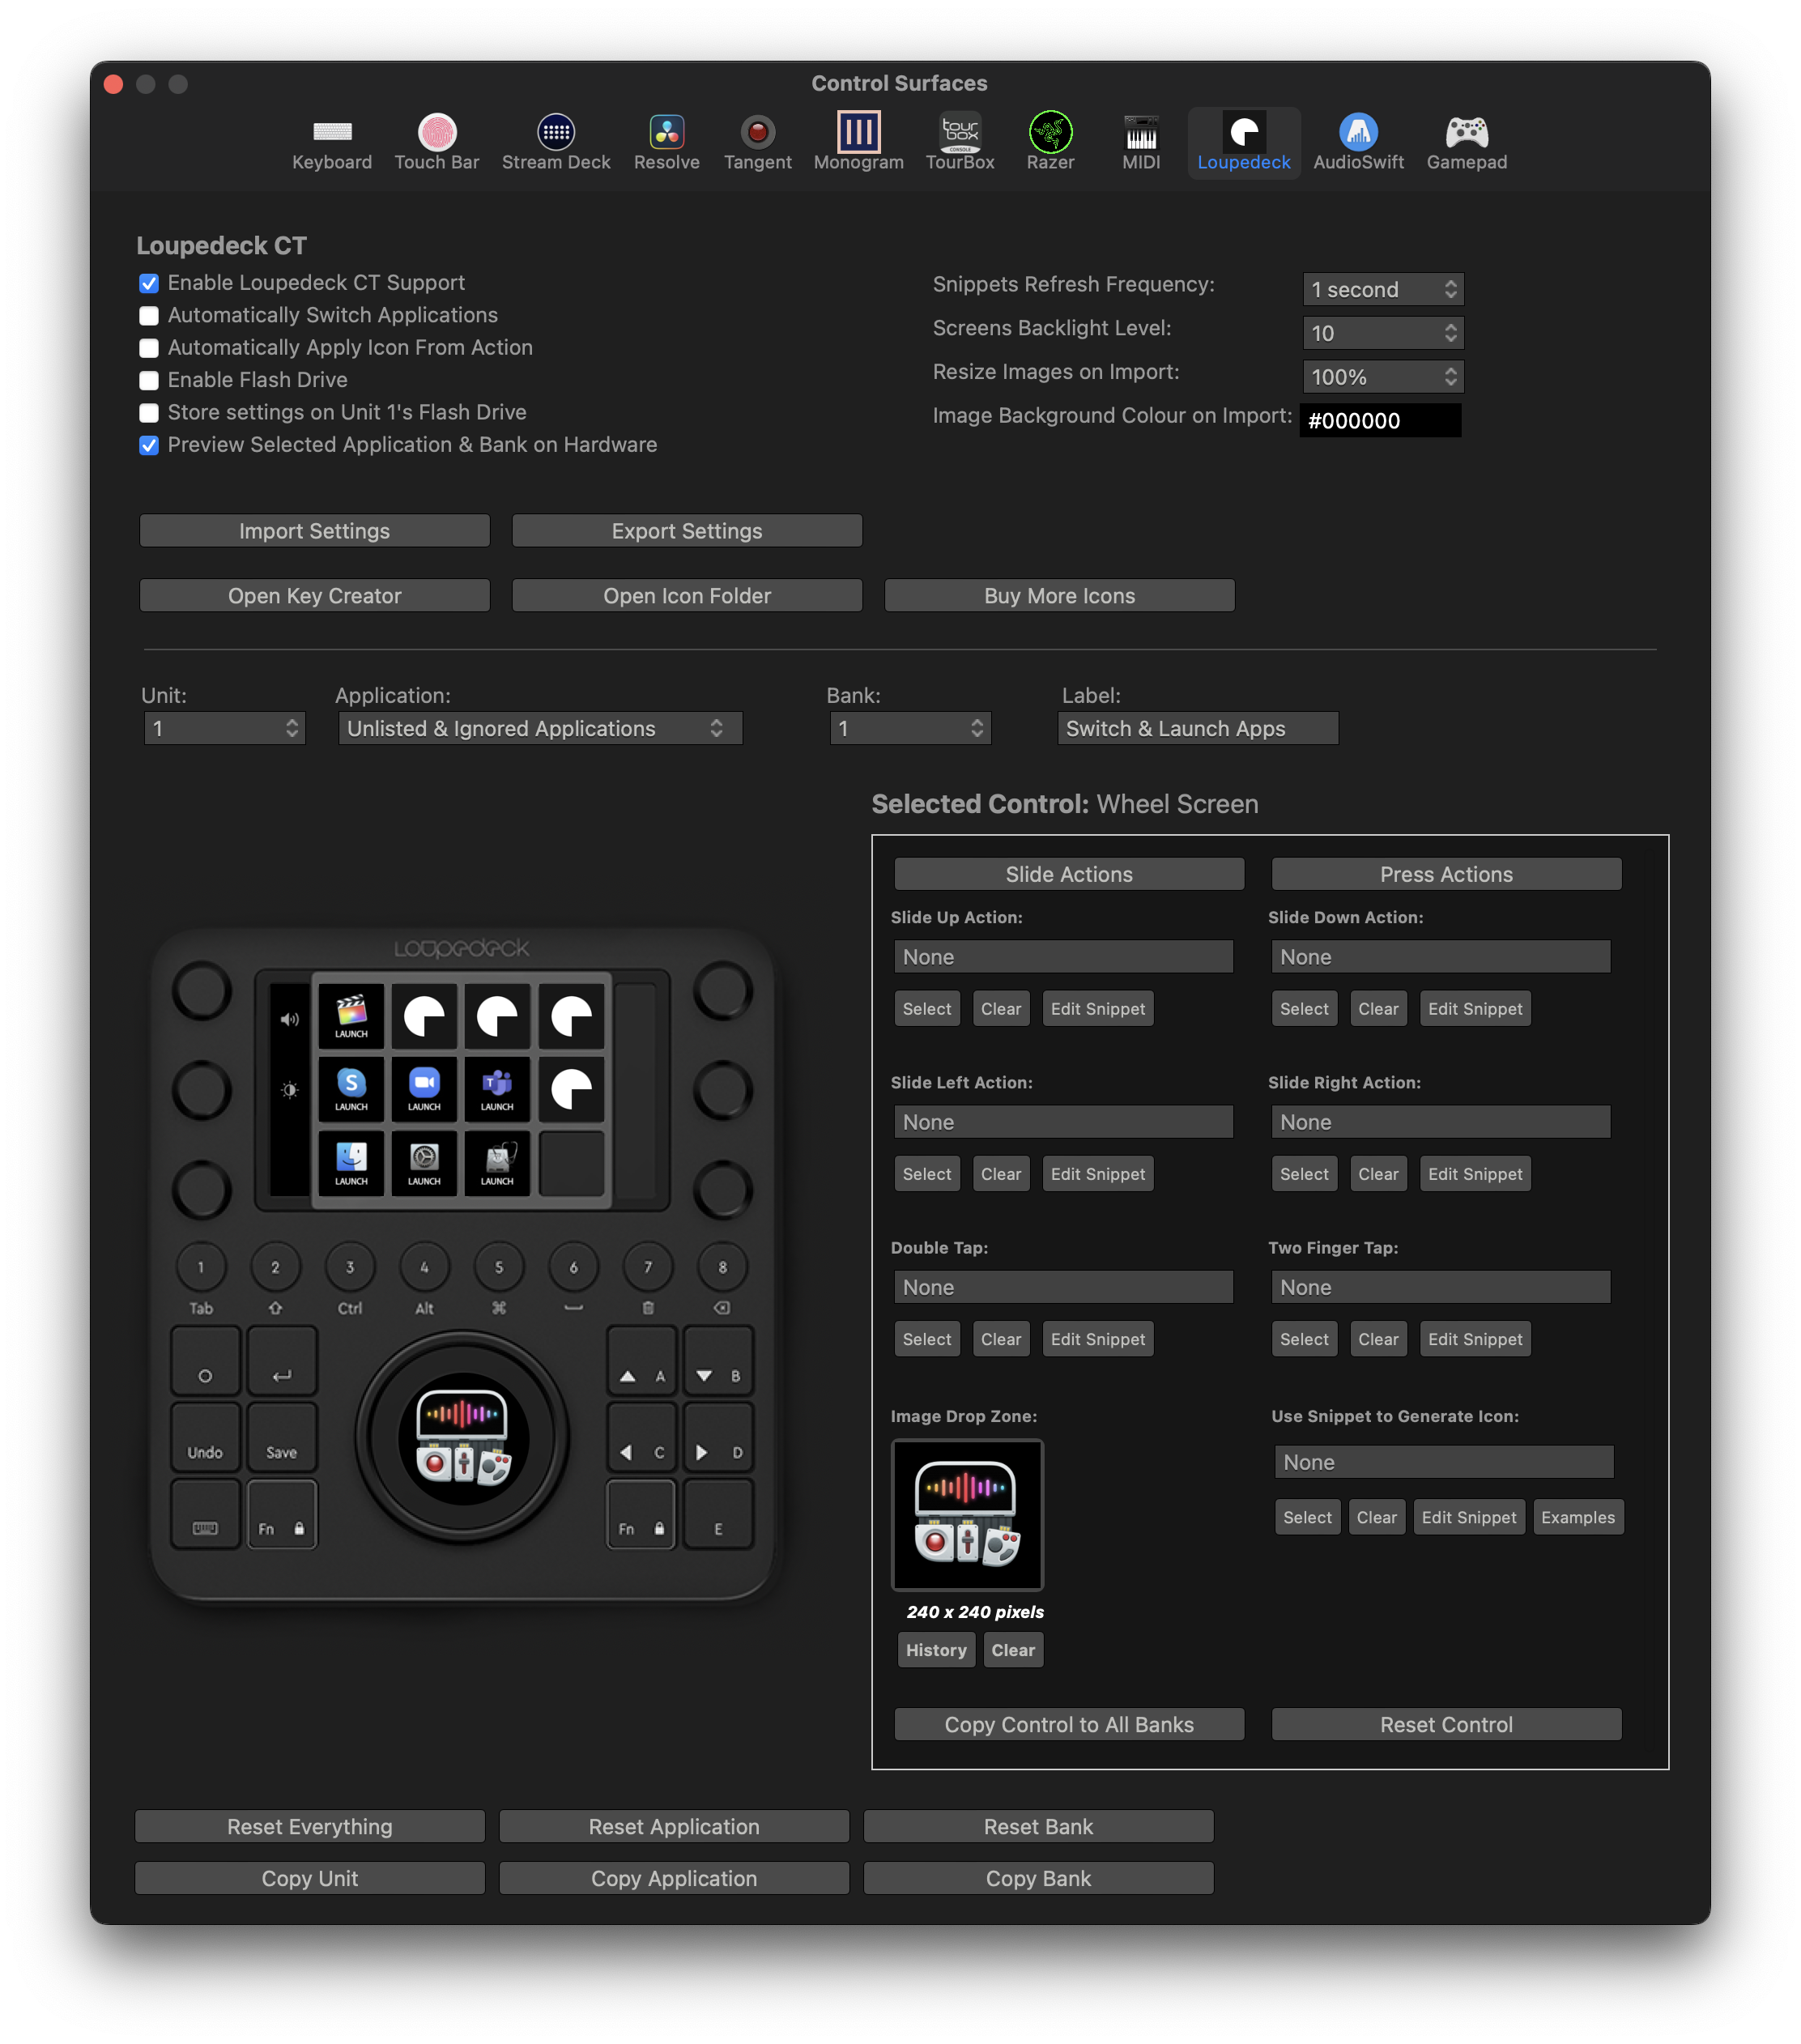Click Buy More Icons
The height and width of the screenshot is (2044, 1801).
pos(1060,596)
